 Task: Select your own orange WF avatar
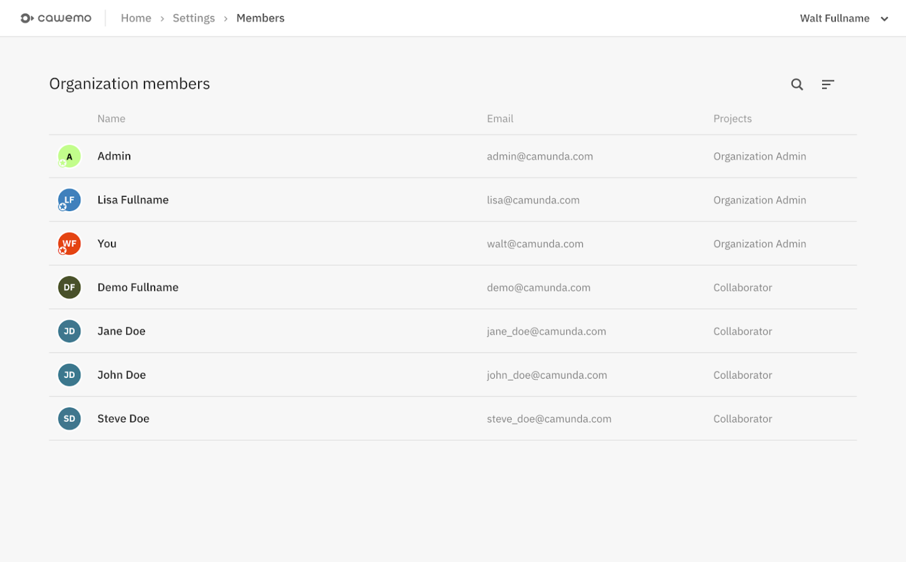pyautogui.click(x=69, y=243)
